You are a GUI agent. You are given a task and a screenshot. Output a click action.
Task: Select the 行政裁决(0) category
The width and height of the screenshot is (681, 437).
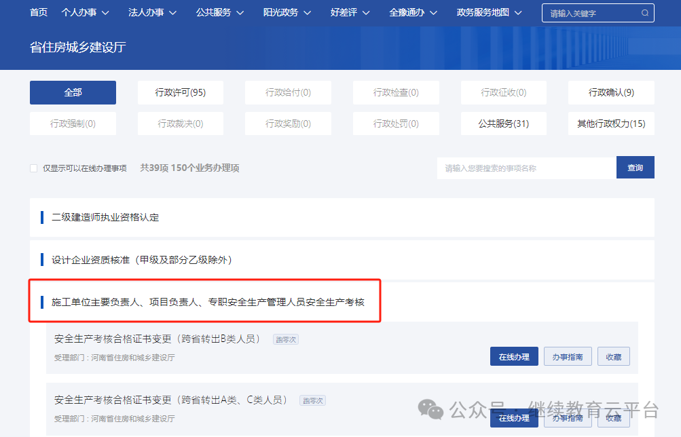180,123
